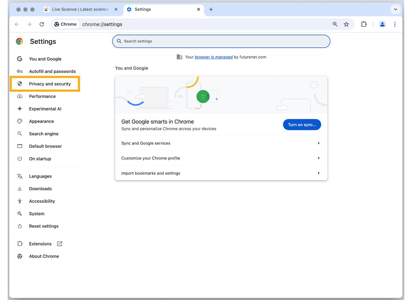Screen dimensions: 412x300
Task: Select 'Accessibility' label in sidebar
Action: (x=42, y=201)
